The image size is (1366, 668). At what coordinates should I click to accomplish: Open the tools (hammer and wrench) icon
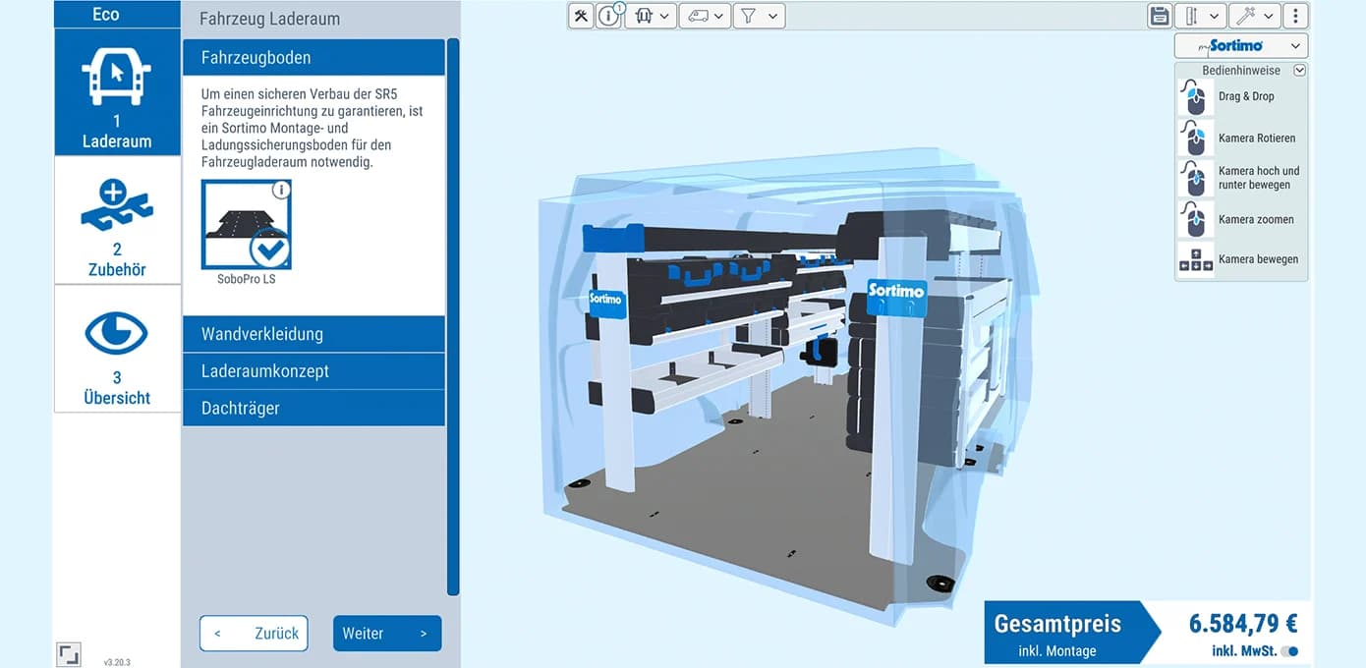(581, 16)
